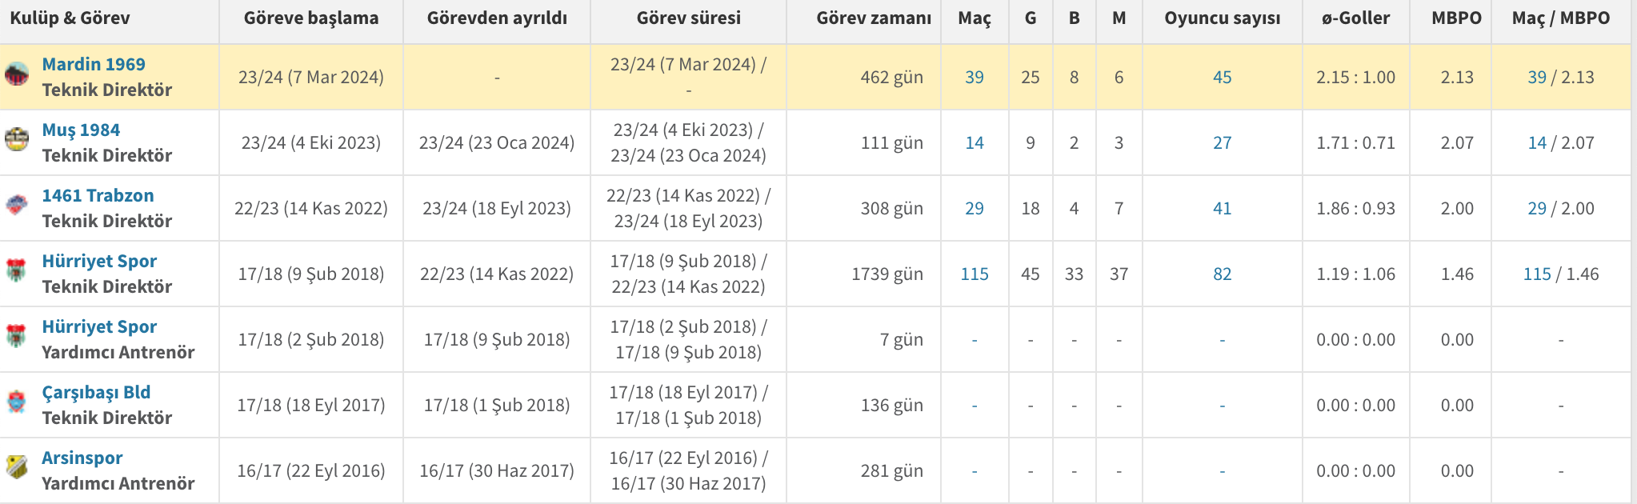
Task: Click the Çarşıbaşı Bld club crest icon
Action: [17, 402]
